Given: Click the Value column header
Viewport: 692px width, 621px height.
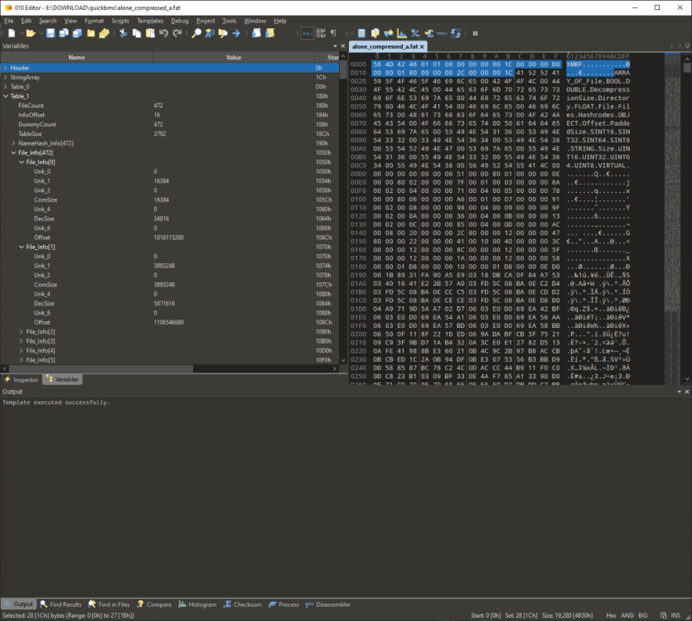Looking at the screenshot, I should click(x=234, y=57).
